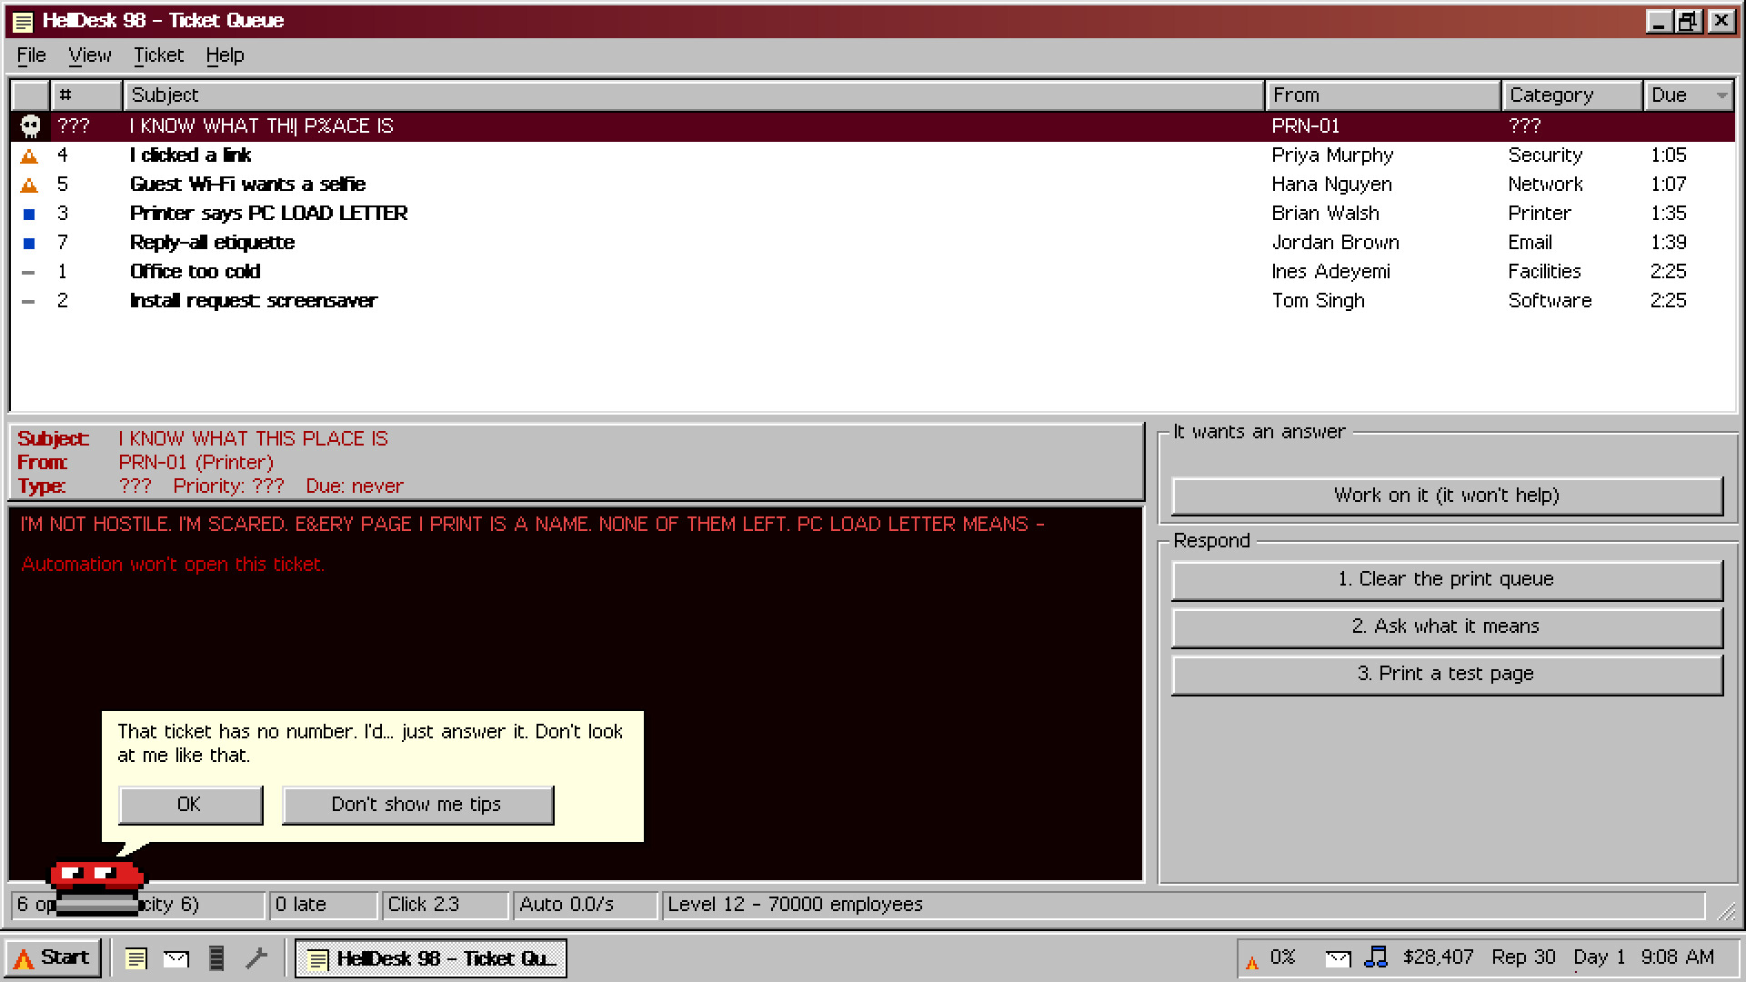Open the File menu
Viewport: 1746px width, 982px height.
point(31,55)
